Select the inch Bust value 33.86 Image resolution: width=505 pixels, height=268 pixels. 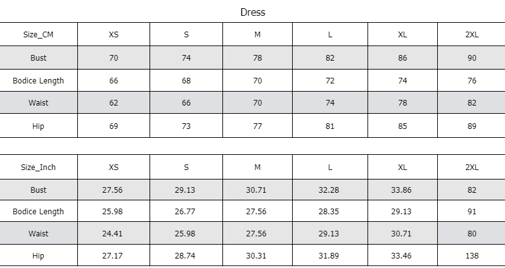[x=401, y=190]
